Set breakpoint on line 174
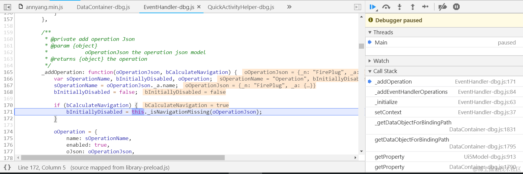 coord(8,132)
